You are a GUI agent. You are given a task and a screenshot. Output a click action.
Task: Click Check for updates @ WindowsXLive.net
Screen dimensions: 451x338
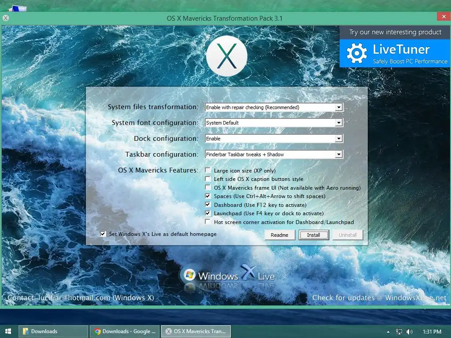pyautogui.click(x=379, y=298)
